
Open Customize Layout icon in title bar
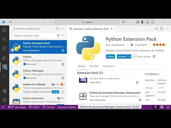(x=138, y=22)
